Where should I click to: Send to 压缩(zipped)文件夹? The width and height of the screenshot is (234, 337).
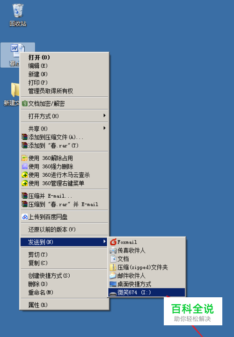pyautogui.click(x=146, y=267)
